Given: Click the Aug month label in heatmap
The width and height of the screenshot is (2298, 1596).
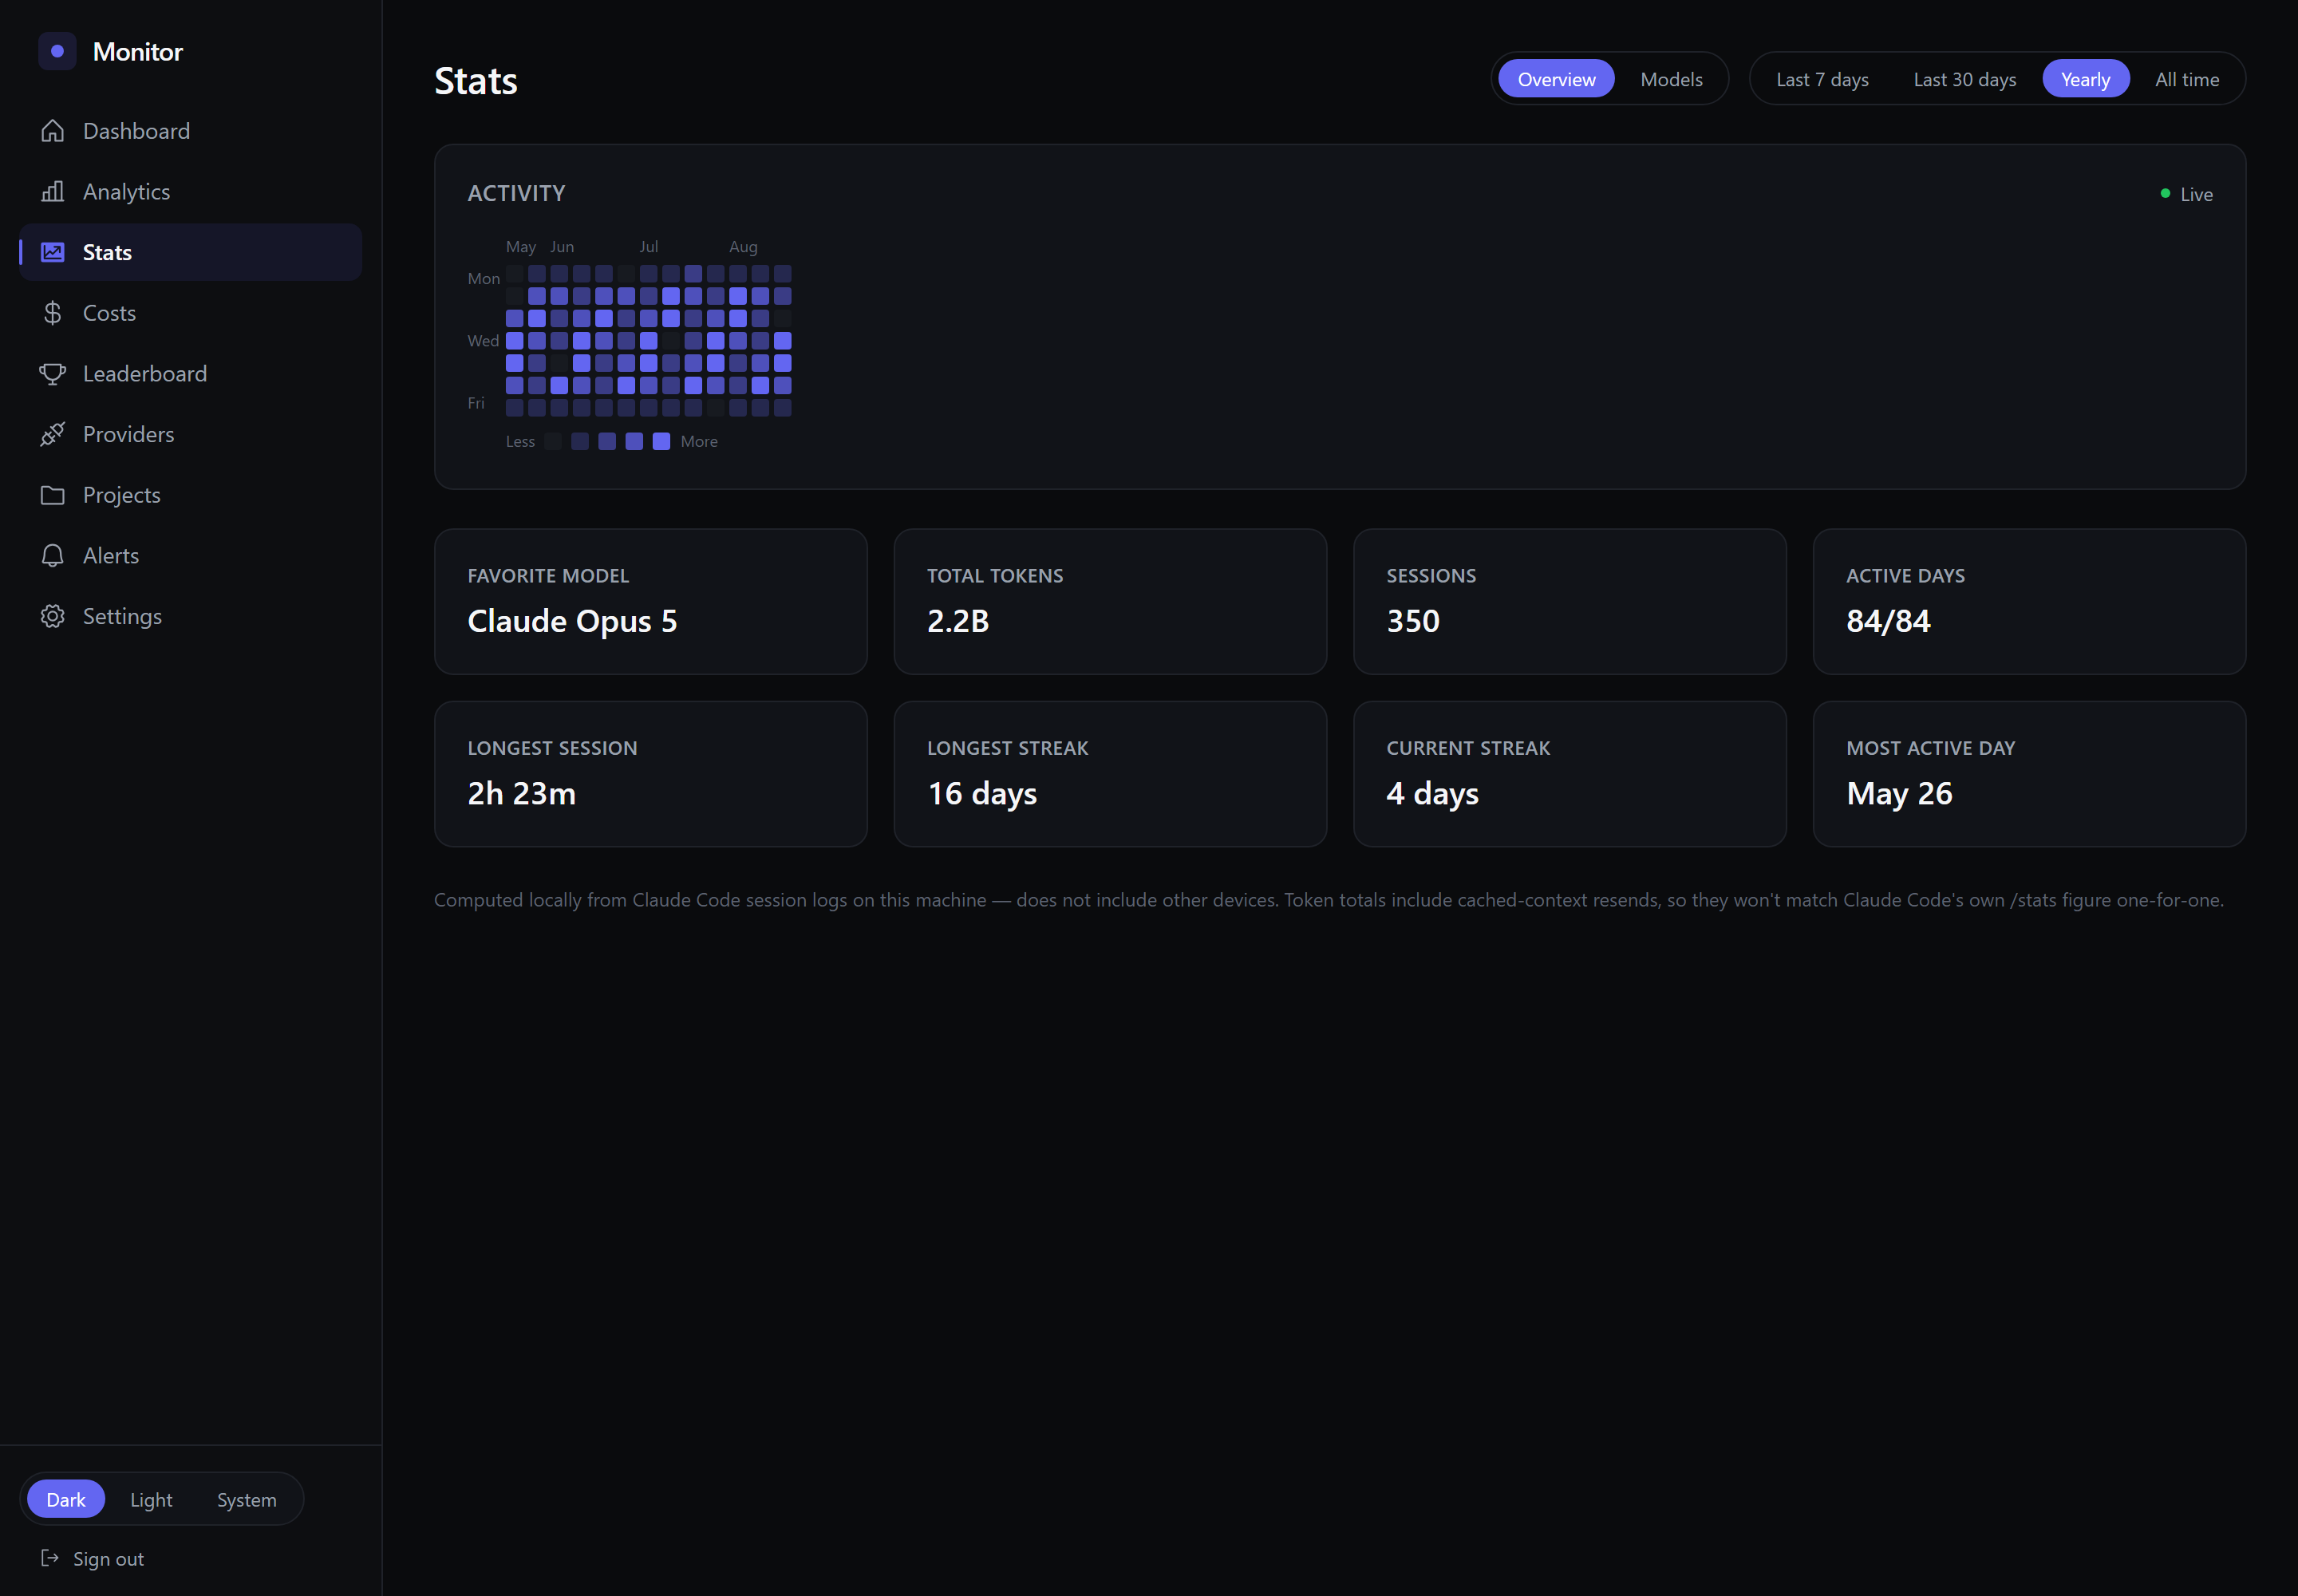Looking at the screenshot, I should tap(743, 246).
